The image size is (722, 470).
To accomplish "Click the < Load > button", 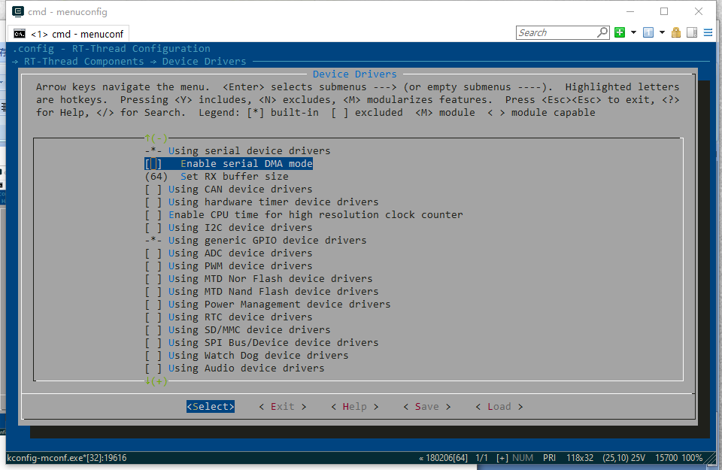I will 499,407.
